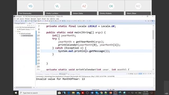Maximize the Package Explorer view
Image resolution: width=169 pixels, height=95 pixels.
coord(34,23)
